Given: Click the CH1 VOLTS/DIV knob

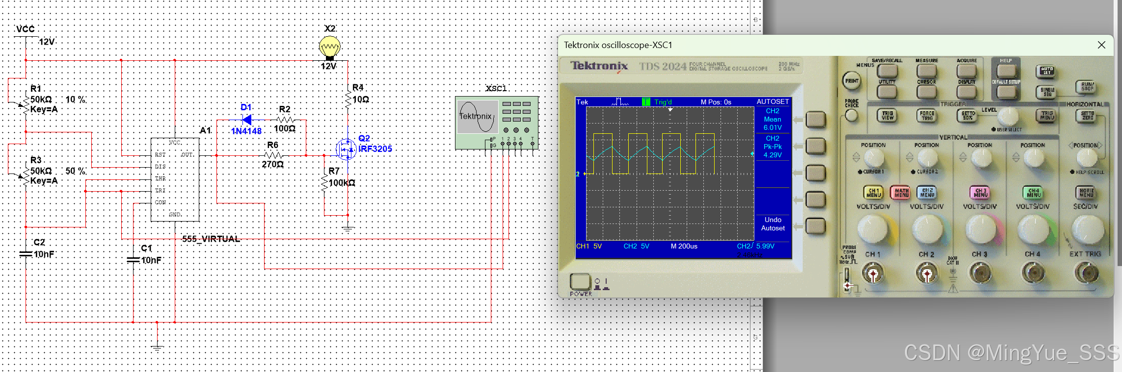Looking at the screenshot, I should (x=873, y=229).
